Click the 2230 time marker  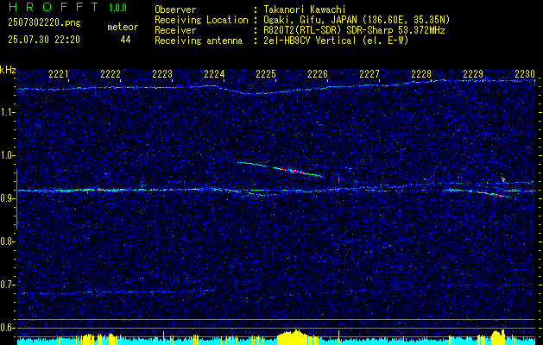coord(525,74)
